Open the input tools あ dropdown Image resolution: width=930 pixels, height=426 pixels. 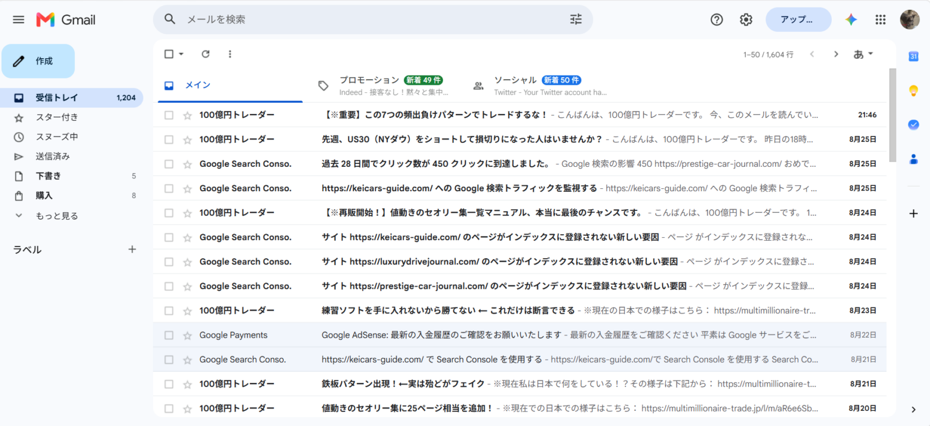[863, 54]
